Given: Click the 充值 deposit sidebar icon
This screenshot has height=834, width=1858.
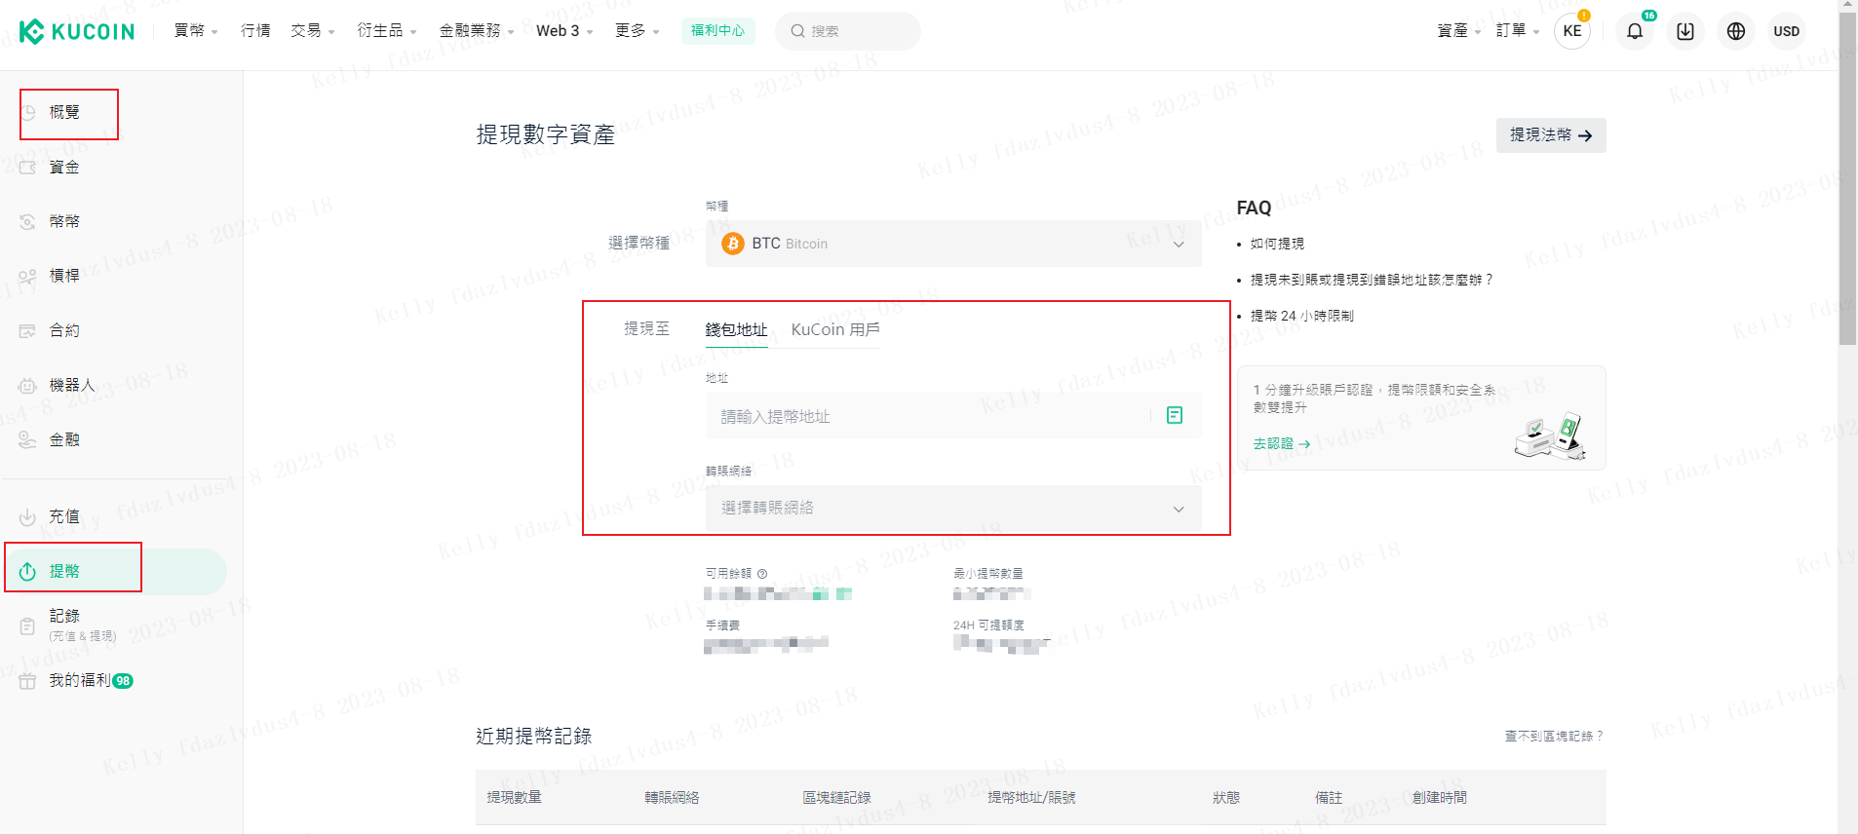Looking at the screenshot, I should click(x=28, y=517).
